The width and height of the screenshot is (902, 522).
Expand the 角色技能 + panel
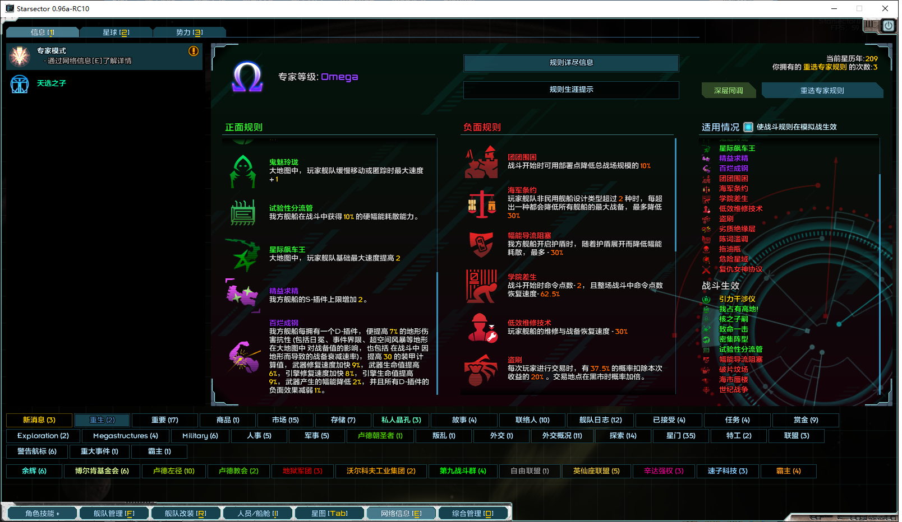(42, 513)
